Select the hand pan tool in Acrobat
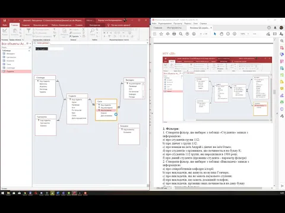Image resolution: width=285 pixels, height=213 pixels. [221, 34]
